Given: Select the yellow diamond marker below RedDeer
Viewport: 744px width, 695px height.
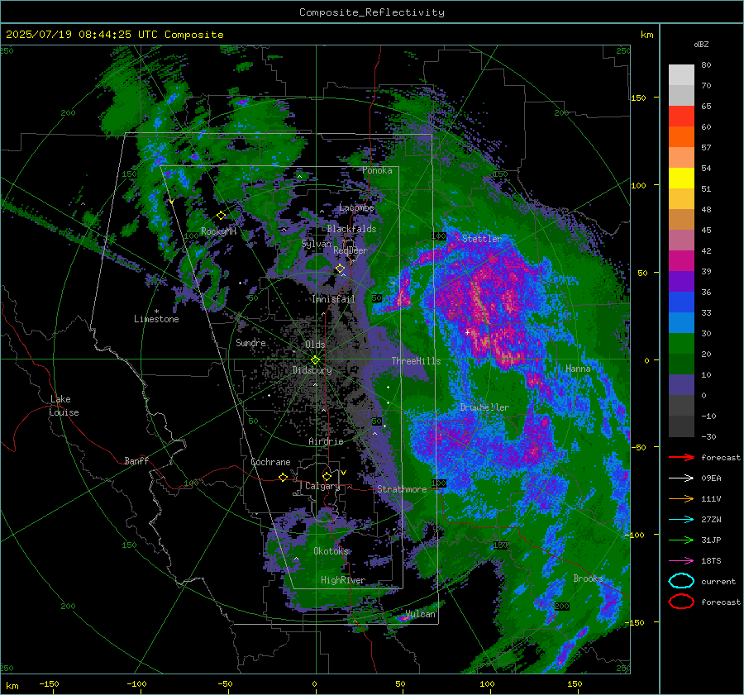Looking at the screenshot, I should point(340,269).
